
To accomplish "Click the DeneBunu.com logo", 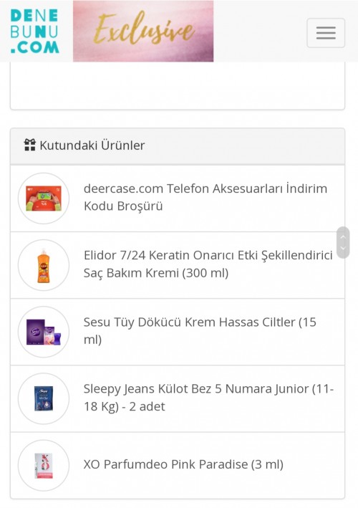I will 34,31.
